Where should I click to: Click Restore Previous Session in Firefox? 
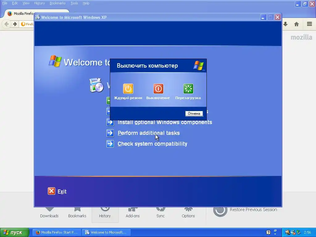click(253, 210)
